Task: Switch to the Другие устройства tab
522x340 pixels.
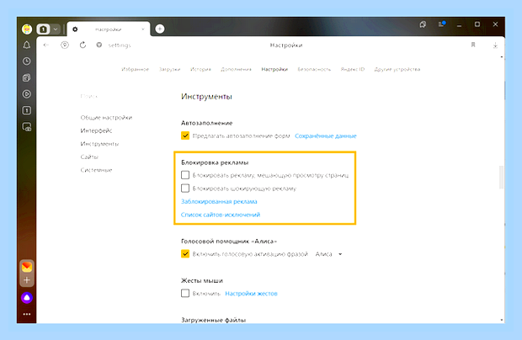Action: (397, 69)
